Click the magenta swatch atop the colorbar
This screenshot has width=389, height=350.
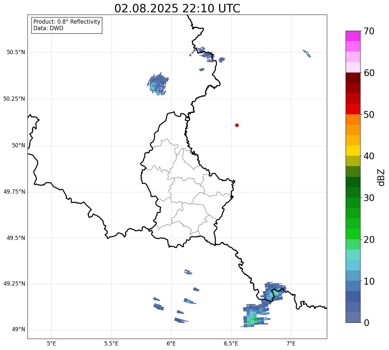pyautogui.click(x=353, y=36)
